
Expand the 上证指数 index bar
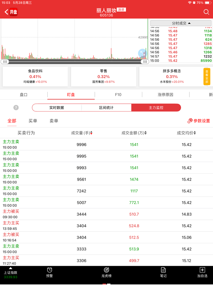[x=11, y=273]
